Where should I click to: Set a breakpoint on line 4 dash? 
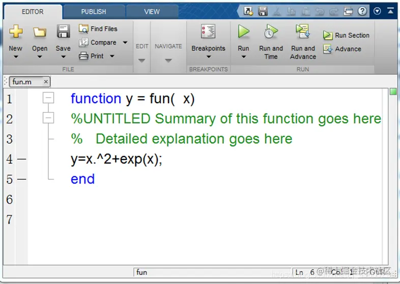(22, 159)
